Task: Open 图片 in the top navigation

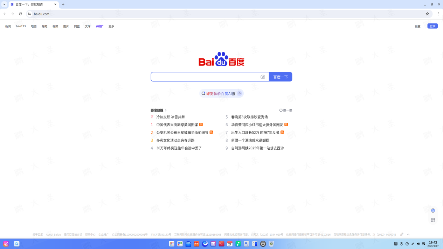Action: (x=66, y=26)
